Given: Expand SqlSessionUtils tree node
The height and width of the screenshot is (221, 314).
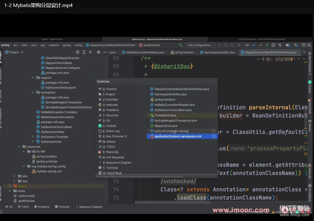Looking at the screenshot, I should pos(33,142).
